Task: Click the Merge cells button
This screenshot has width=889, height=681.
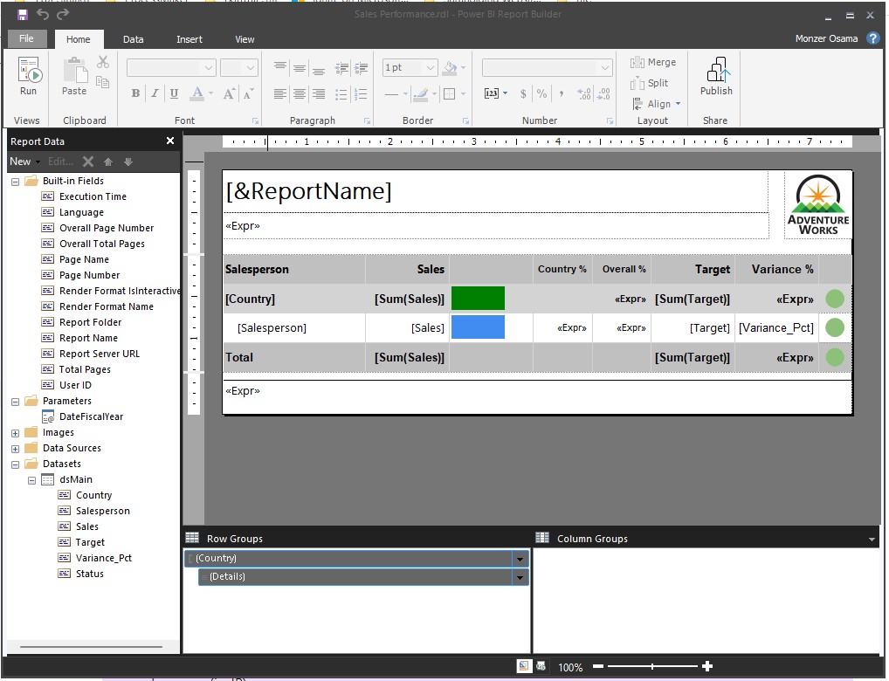Action: coord(653,63)
